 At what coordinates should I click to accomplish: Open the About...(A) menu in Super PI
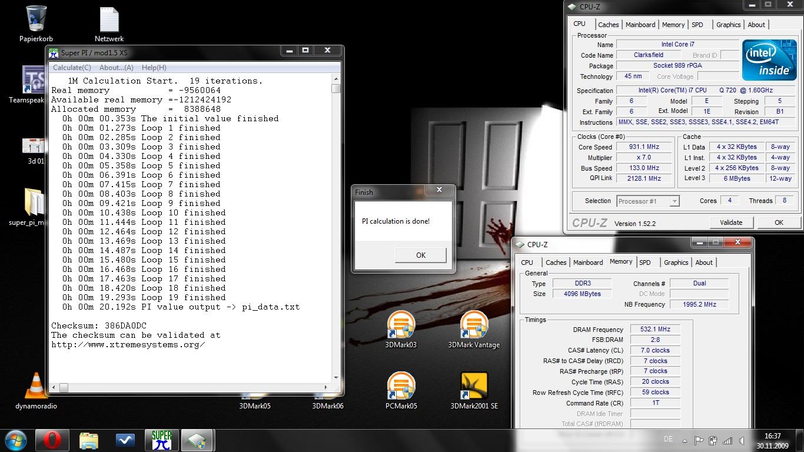point(117,68)
